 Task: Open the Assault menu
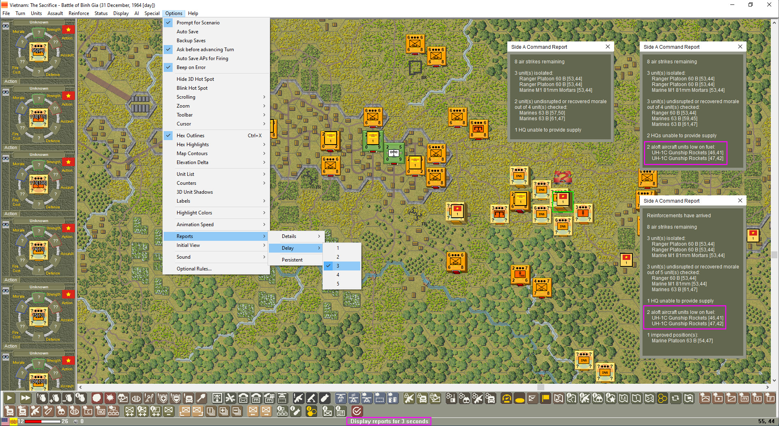click(x=55, y=13)
